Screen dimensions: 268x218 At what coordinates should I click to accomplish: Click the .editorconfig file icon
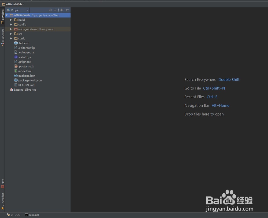pos(16,48)
